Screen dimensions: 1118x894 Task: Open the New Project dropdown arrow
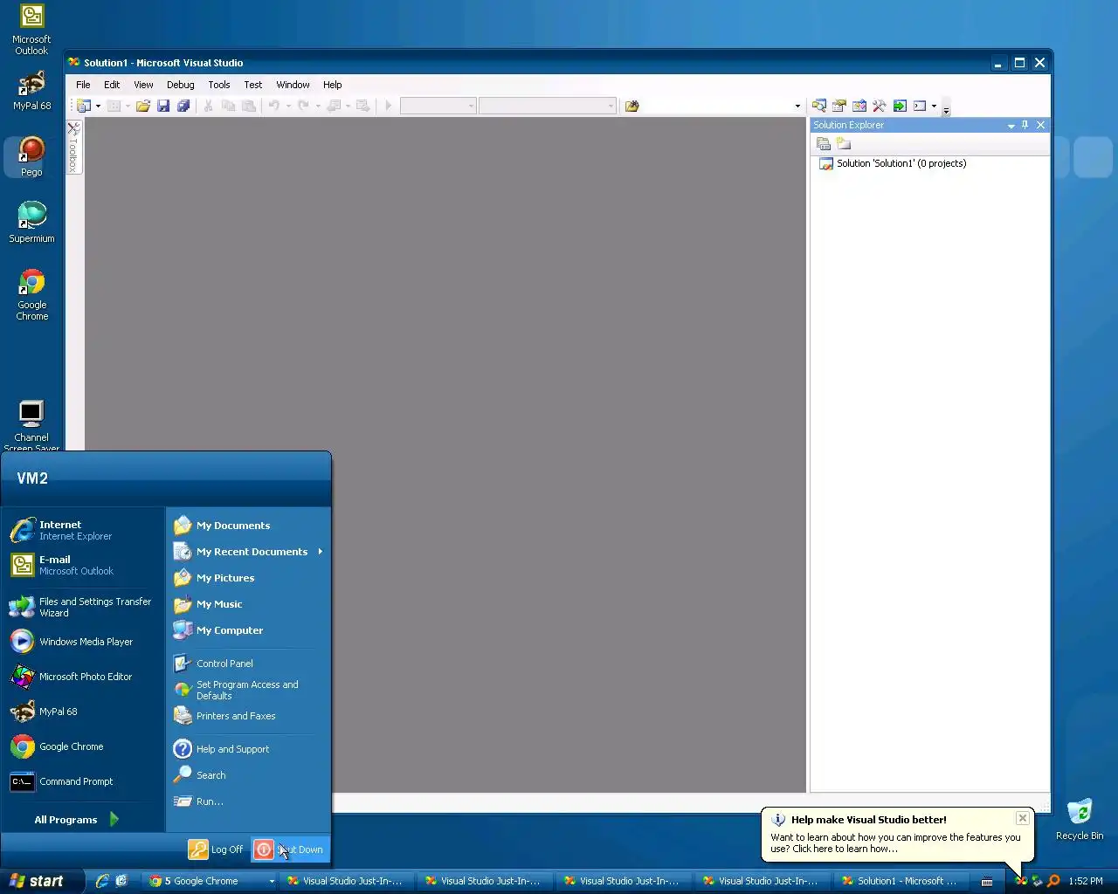[x=98, y=106]
